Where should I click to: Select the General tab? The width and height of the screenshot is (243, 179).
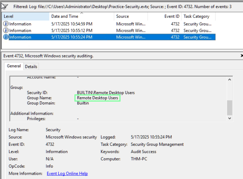coord(14,66)
